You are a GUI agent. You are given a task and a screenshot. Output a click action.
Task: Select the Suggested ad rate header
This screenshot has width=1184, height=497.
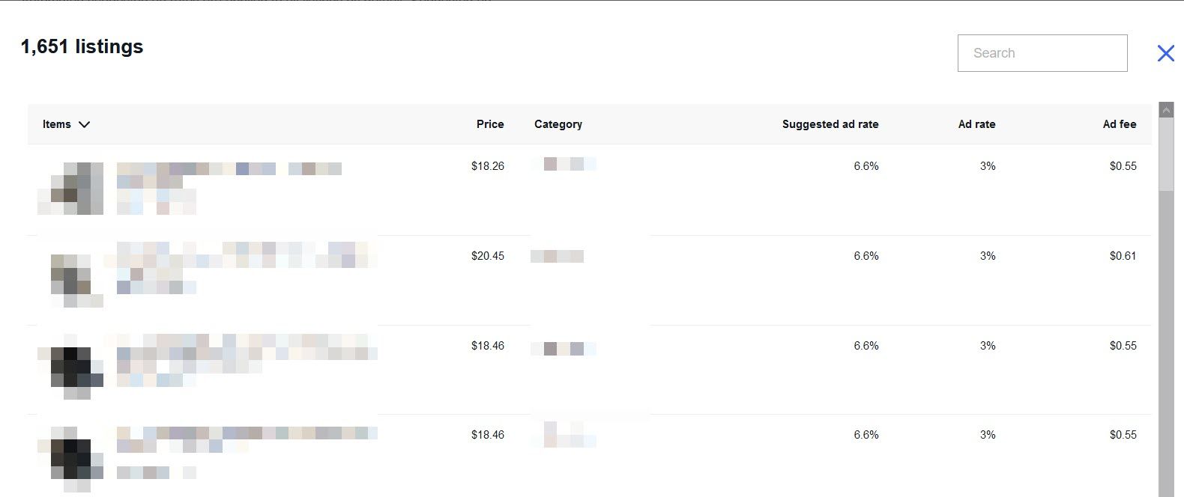click(830, 124)
